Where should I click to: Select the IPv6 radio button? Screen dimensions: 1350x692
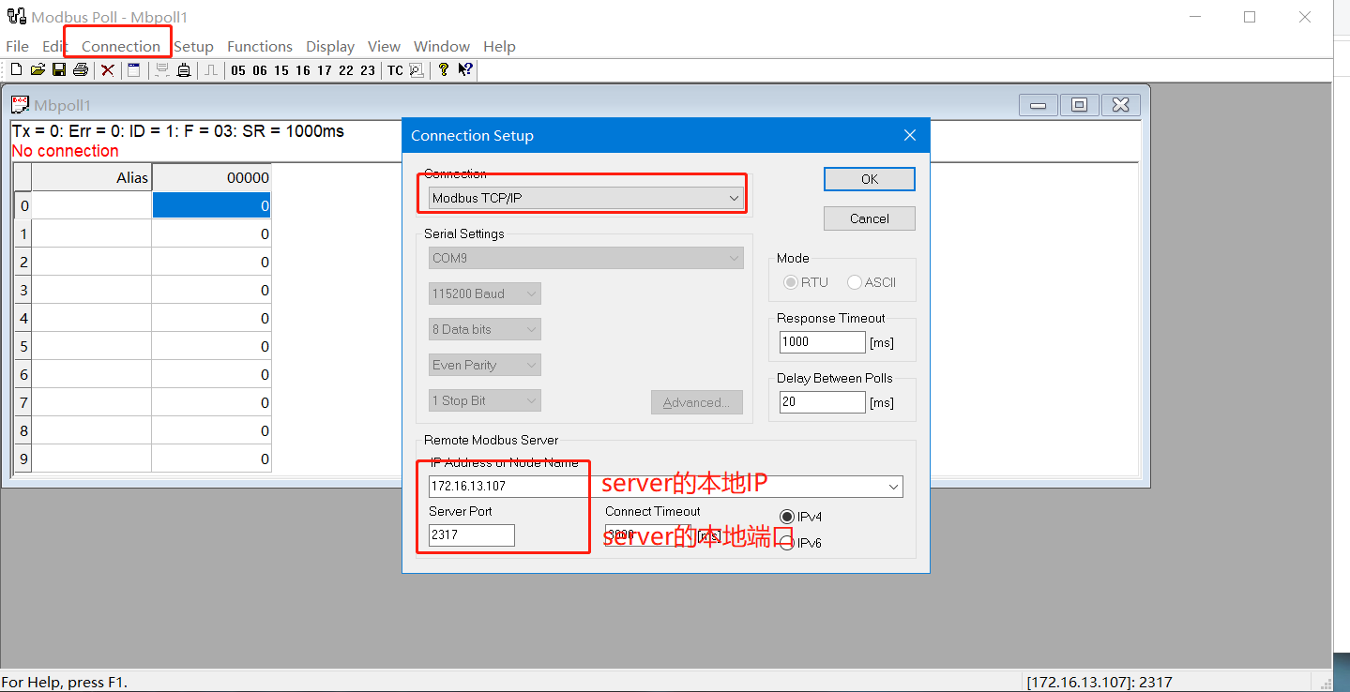(787, 543)
